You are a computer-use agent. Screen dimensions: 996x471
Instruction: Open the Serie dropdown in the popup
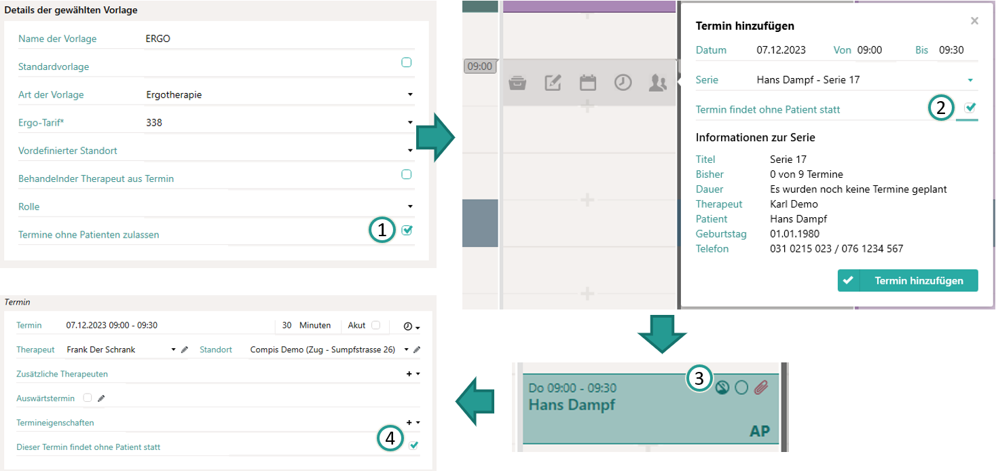pos(970,80)
